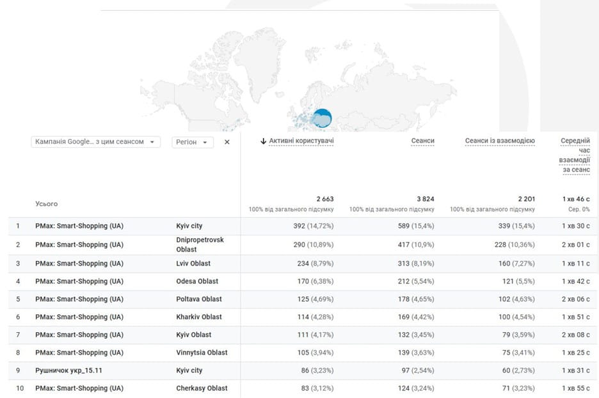The width and height of the screenshot is (599, 398).
Task: Sort by Середній час взаємодії column
Action: coord(575,155)
